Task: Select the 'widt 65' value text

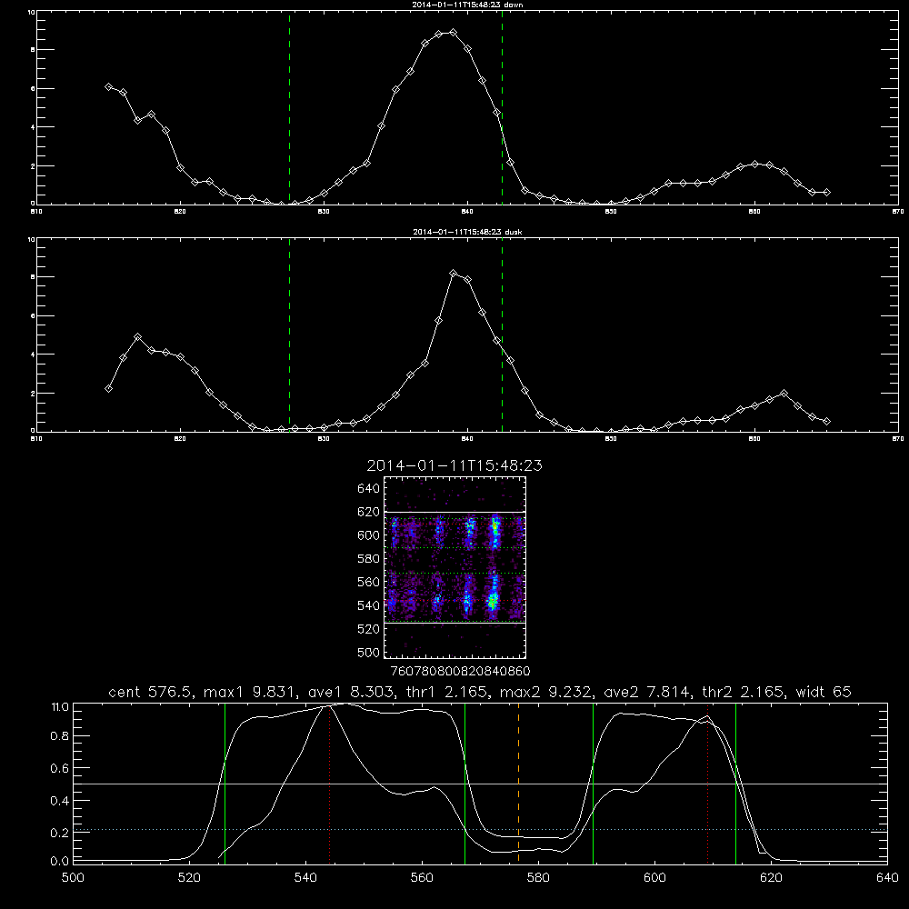Action: [824, 692]
